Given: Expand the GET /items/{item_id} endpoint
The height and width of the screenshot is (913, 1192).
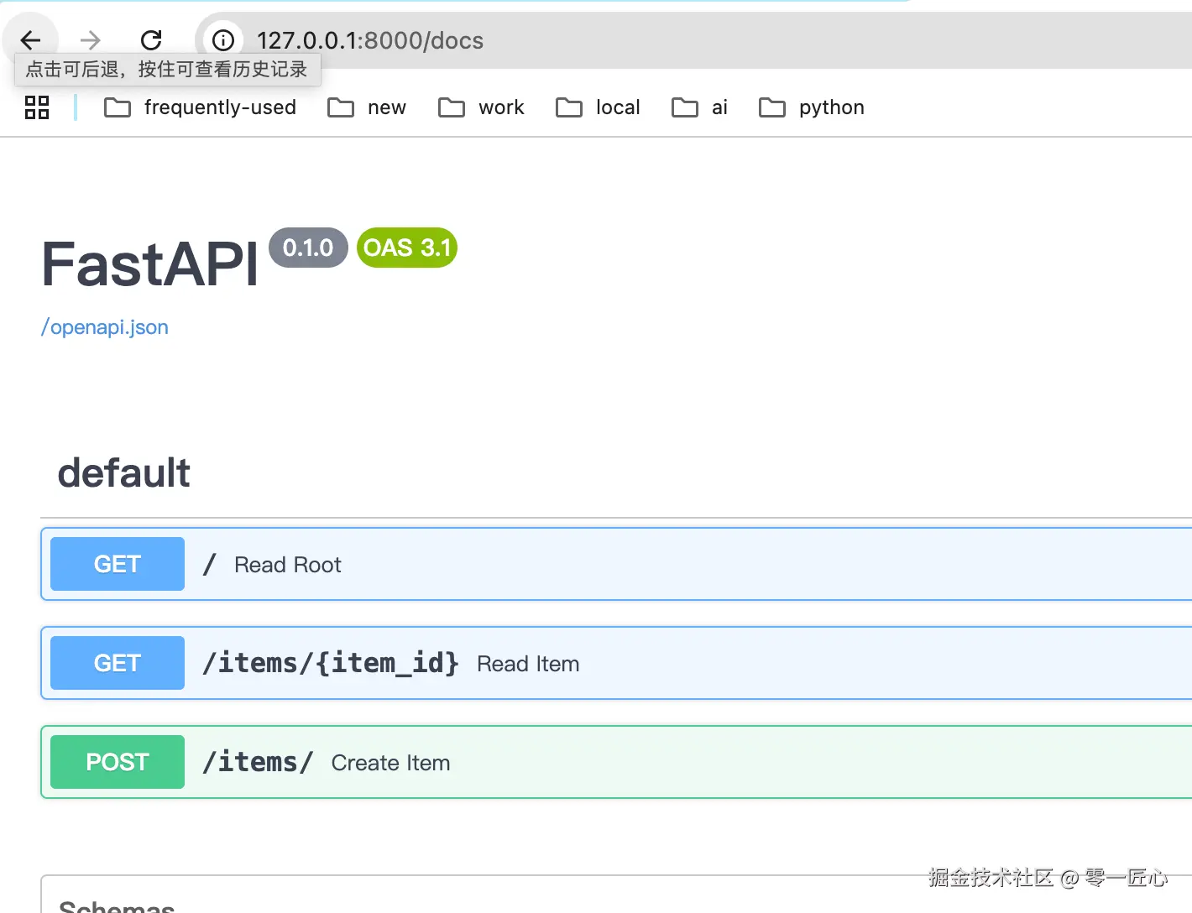Looking at the screenshot, I should click(616, 663).
